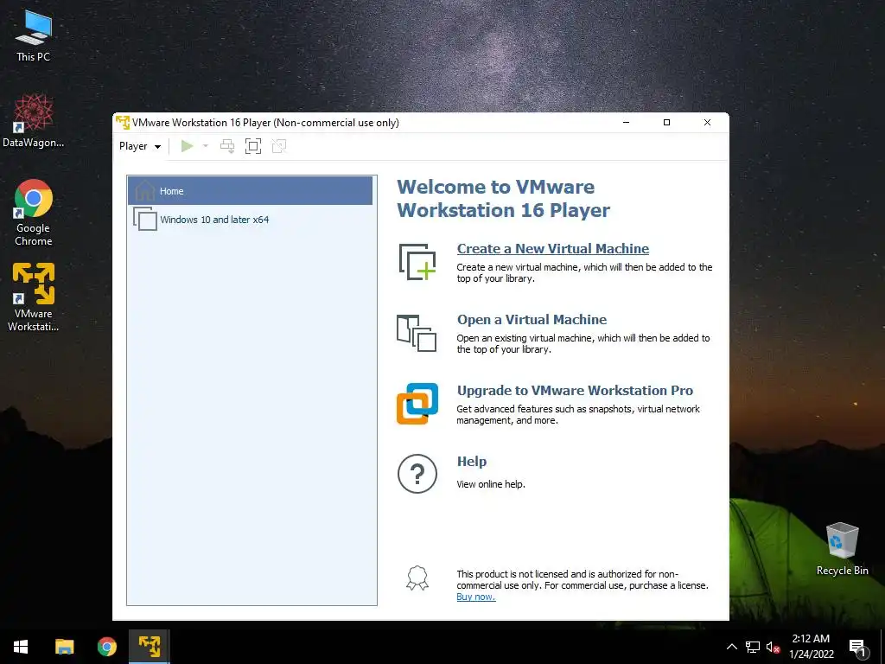The image size is (885, 664).
Task: Close the VMware Workstation Player window
Action: tap(707, 123)
